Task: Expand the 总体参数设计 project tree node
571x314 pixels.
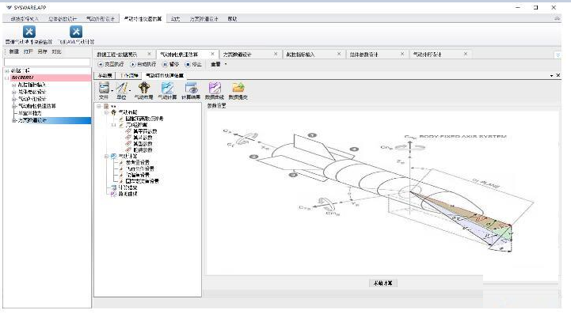Action: [13, 92]
